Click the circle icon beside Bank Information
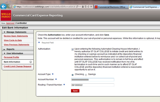Image resolution: width=160 pixels, height=102 pixels. coord(31,62)
